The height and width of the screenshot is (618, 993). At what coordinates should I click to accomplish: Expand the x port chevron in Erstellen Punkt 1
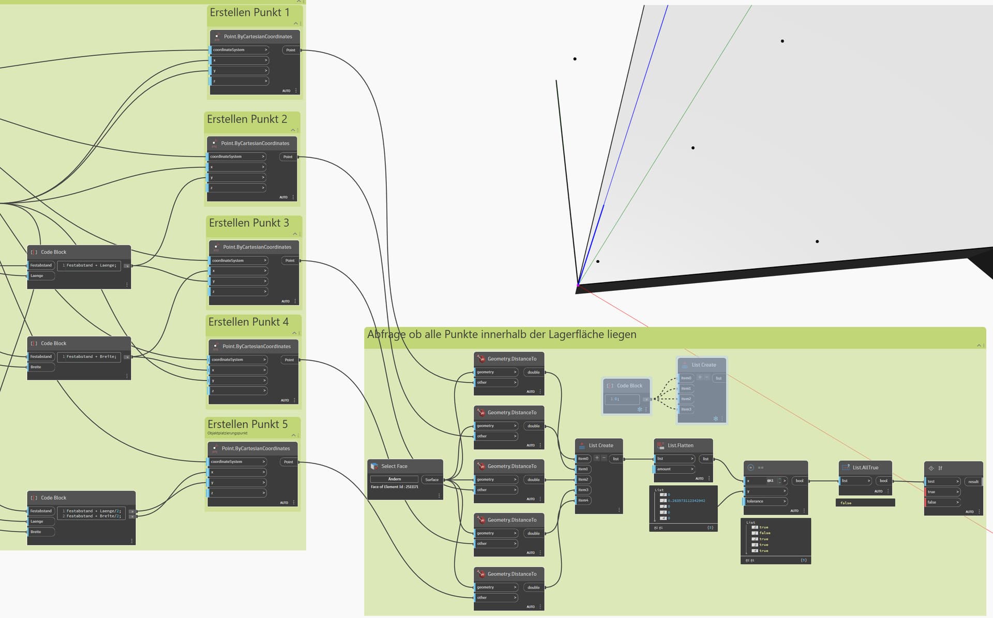[266, 60]
